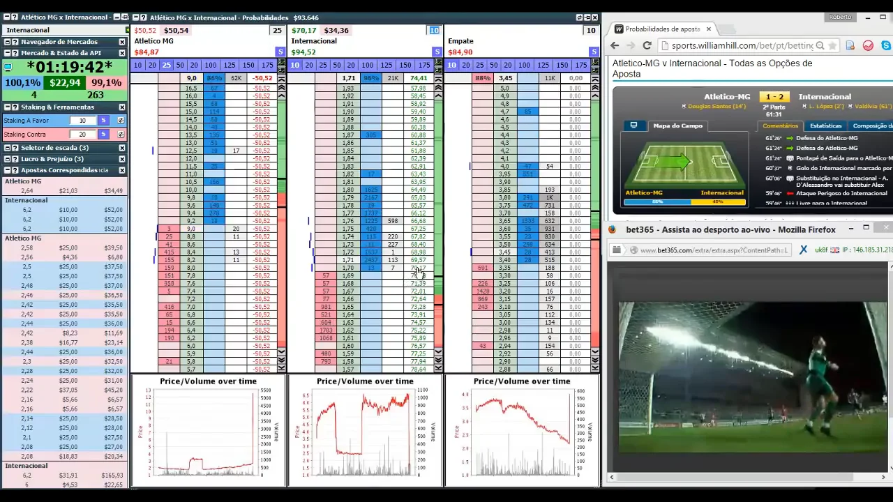Open help for Apostas Correspondidas

[x=15, y=170]
